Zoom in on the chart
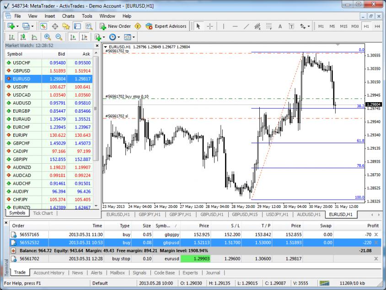 click(x=48, y=37)
